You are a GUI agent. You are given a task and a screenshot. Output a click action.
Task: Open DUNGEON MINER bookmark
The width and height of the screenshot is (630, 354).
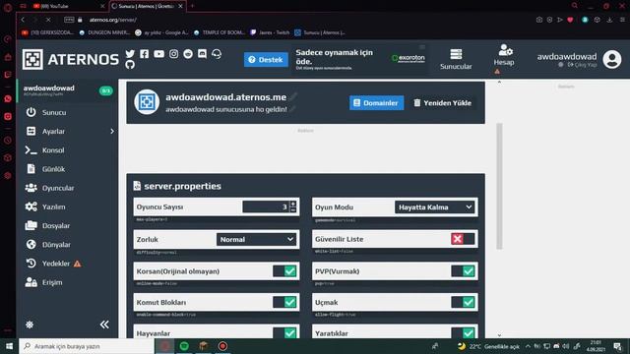(x=104, y=32)
